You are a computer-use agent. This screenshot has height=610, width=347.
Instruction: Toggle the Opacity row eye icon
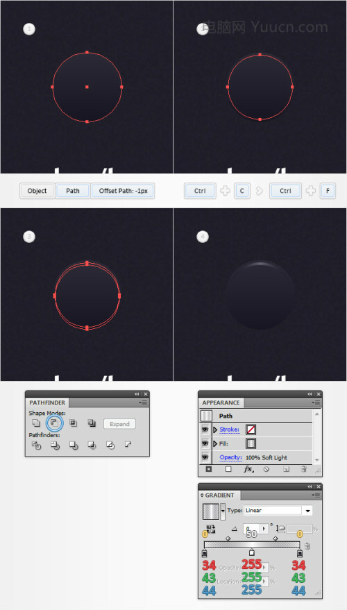[205, 457]
